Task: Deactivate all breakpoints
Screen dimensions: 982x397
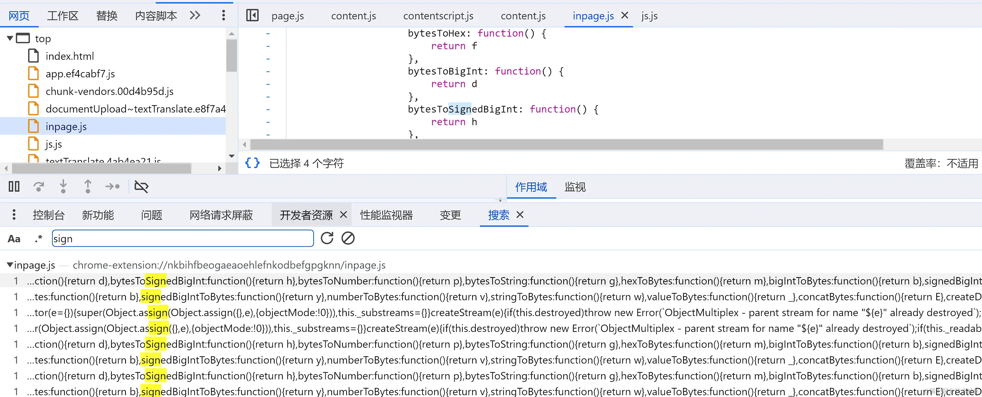Action: [x=141, y=186]
